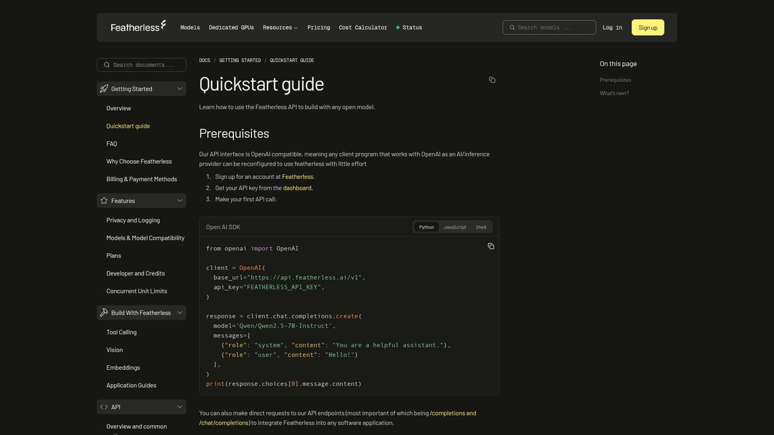Image resolution: width=774 pixels, height=435 pixels.
Task: Jump to Prerequisites in On this page
Action: pos(616,80)
